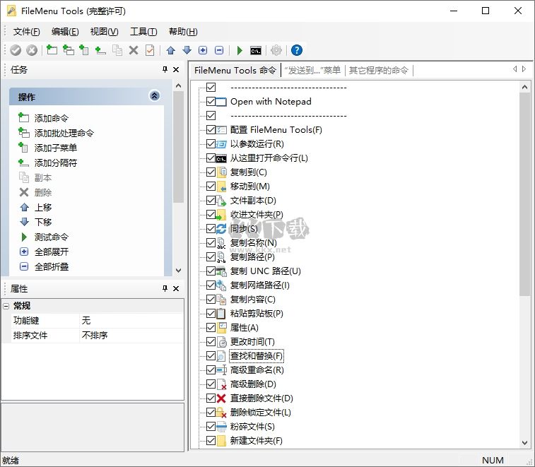Disable the 粉碎文件(S) checkbox
The width and height of the screenshot is (535, 467).
pyautogui.click(x=211, y=427)
